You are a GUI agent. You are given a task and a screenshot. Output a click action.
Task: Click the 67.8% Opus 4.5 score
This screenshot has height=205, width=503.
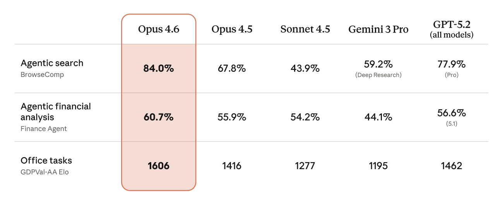(232, 69)
